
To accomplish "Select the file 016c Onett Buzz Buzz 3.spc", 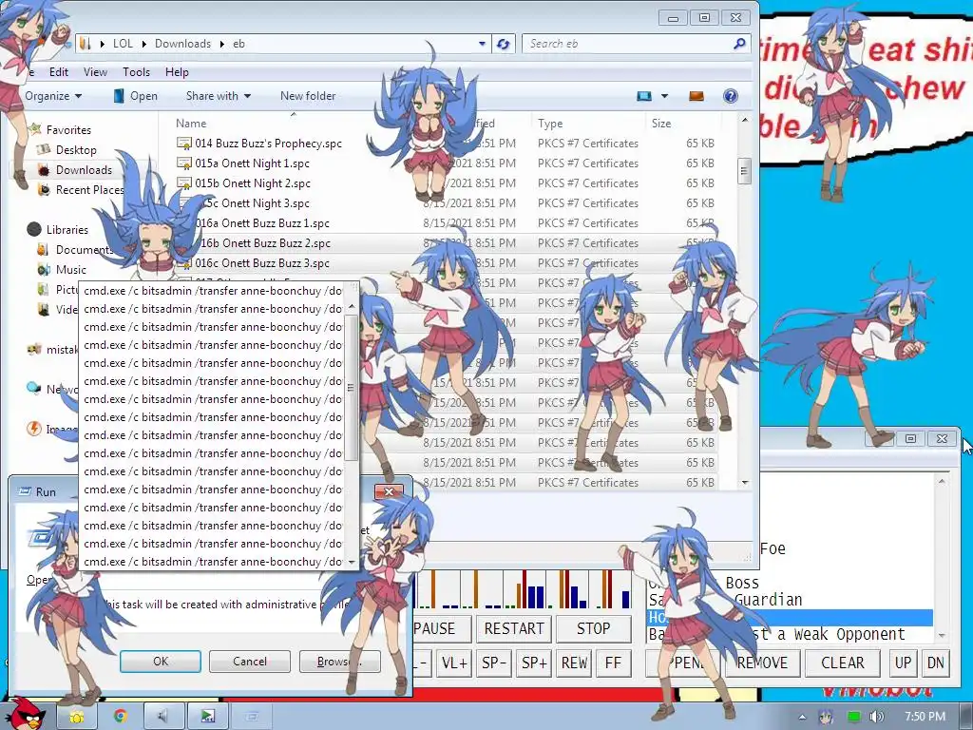I will tap(262, 263).
